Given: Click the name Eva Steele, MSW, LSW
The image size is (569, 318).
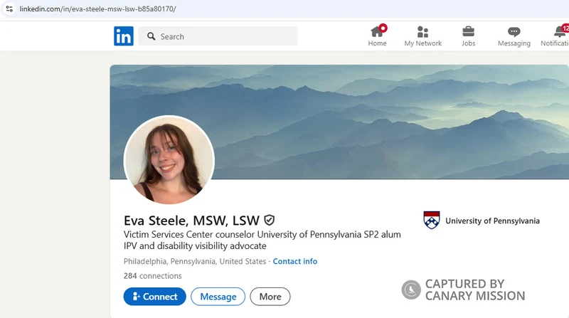Looking at the screenshot, I should [x=191, y=221].
